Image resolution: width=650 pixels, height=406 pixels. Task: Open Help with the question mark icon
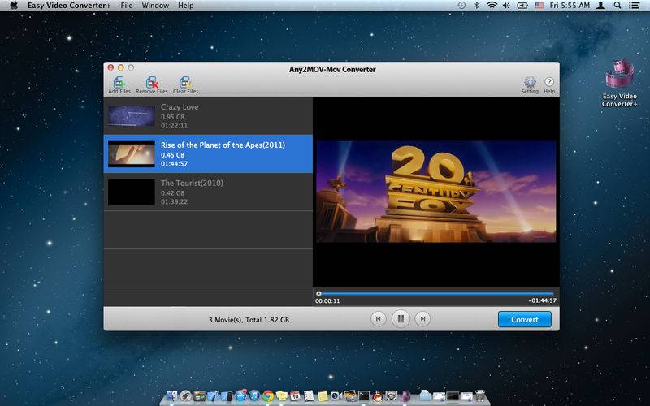549,83
